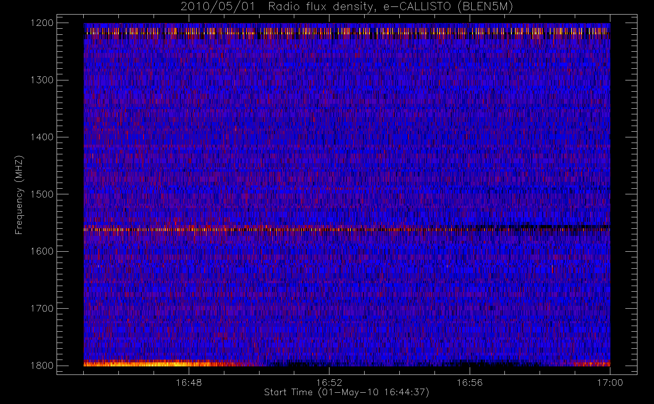Viewport: 654px width, 404px height.
Task: Click the 1200 frequency tick label
Action: [x=42, y=23]
